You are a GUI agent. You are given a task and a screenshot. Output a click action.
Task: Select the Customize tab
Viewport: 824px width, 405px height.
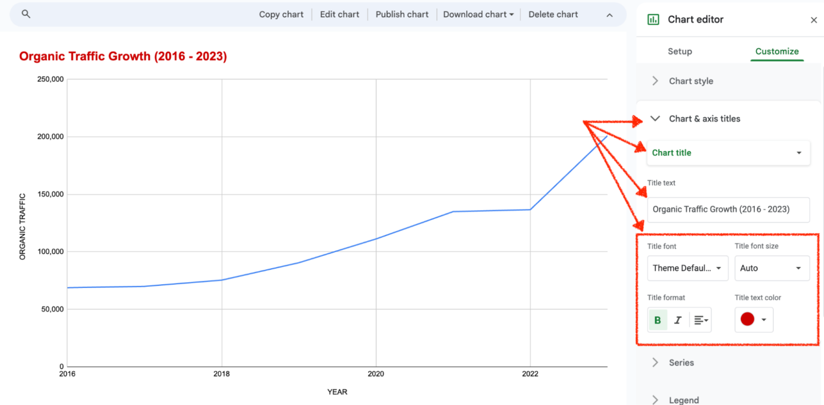[x=777, y=51]
